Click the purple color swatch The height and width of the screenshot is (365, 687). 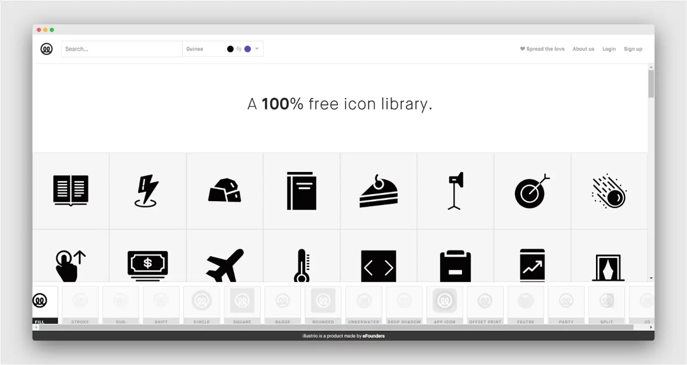coord(247,49)
